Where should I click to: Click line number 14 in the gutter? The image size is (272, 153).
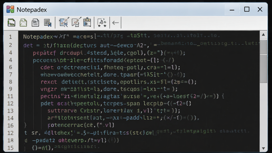coord(10,118)
